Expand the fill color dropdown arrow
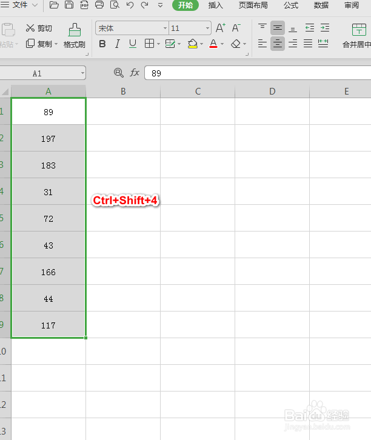This screenshot has height=440, width=371. 202,44
